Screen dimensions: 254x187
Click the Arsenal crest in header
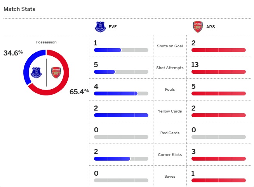point(198,27)
